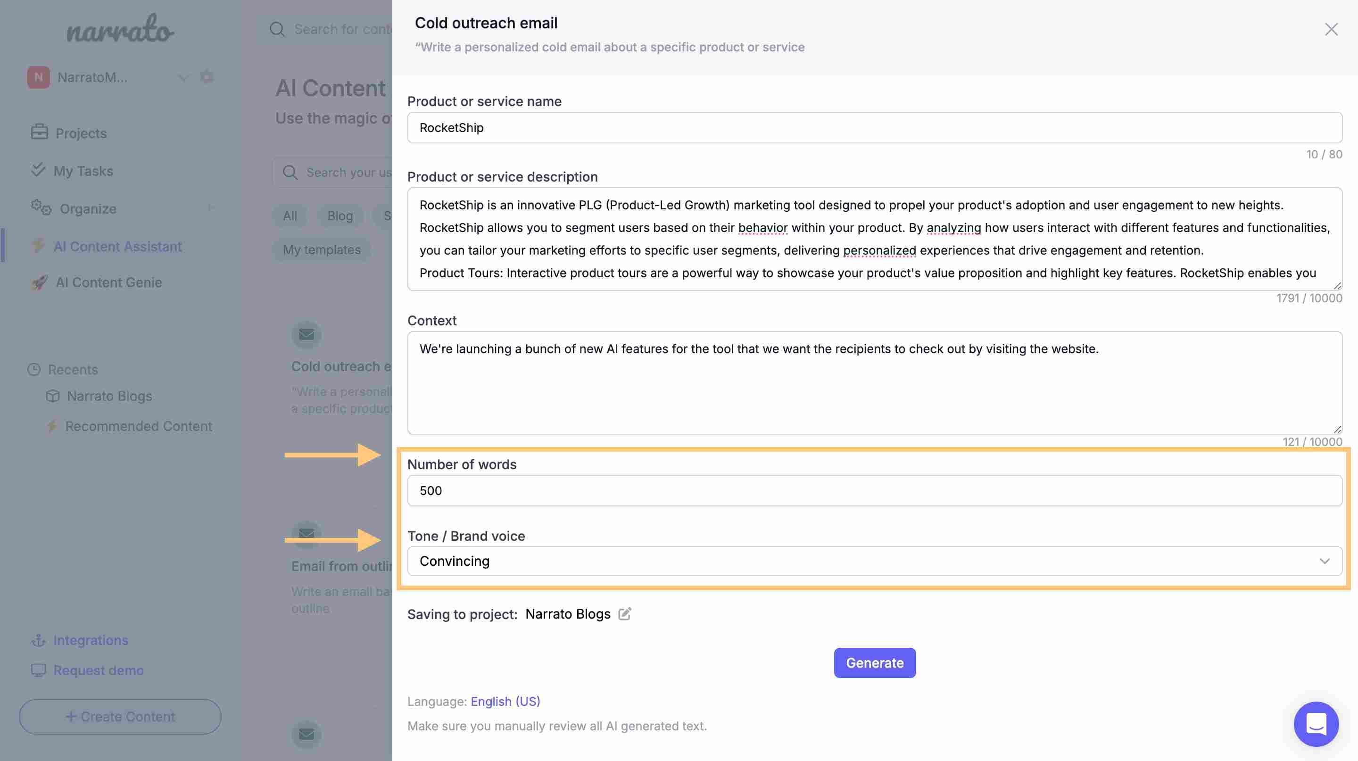Open AI Content Genie

pyautogui.click(x=109, y=282)
